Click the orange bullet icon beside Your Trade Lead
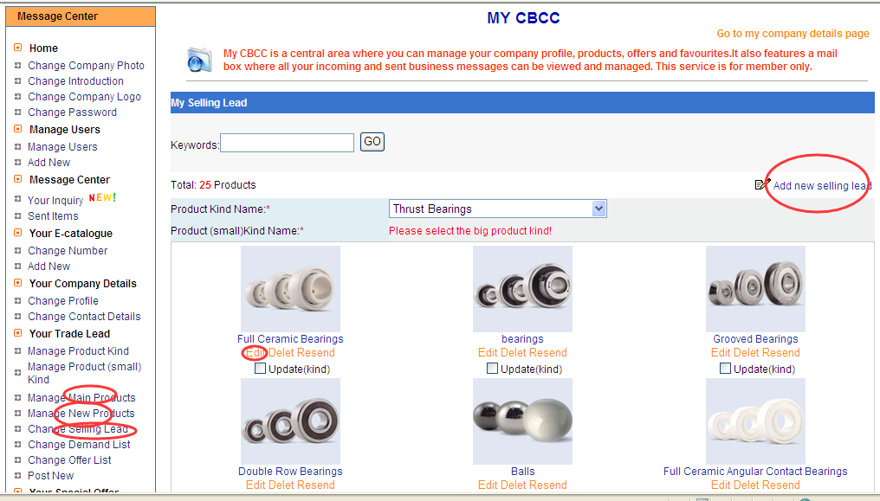 18,333
